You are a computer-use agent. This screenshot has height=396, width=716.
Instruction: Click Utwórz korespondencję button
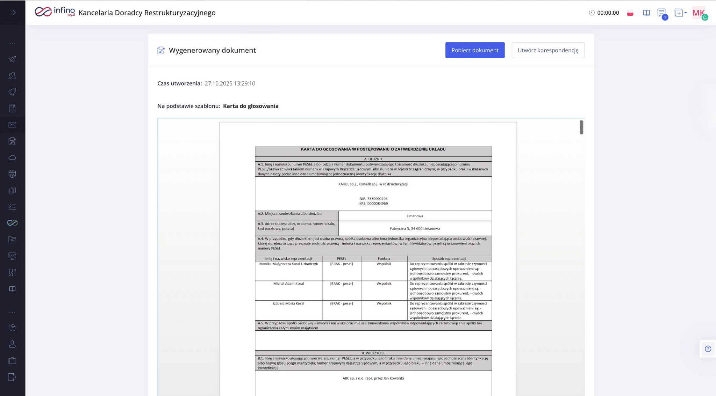click(548, 50)
